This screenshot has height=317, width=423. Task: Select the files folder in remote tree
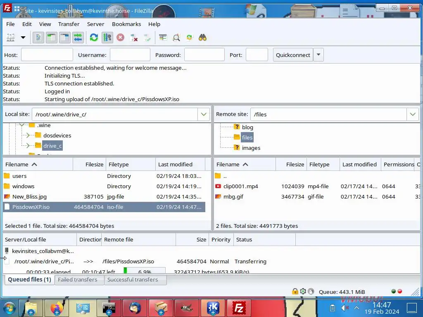247,137
